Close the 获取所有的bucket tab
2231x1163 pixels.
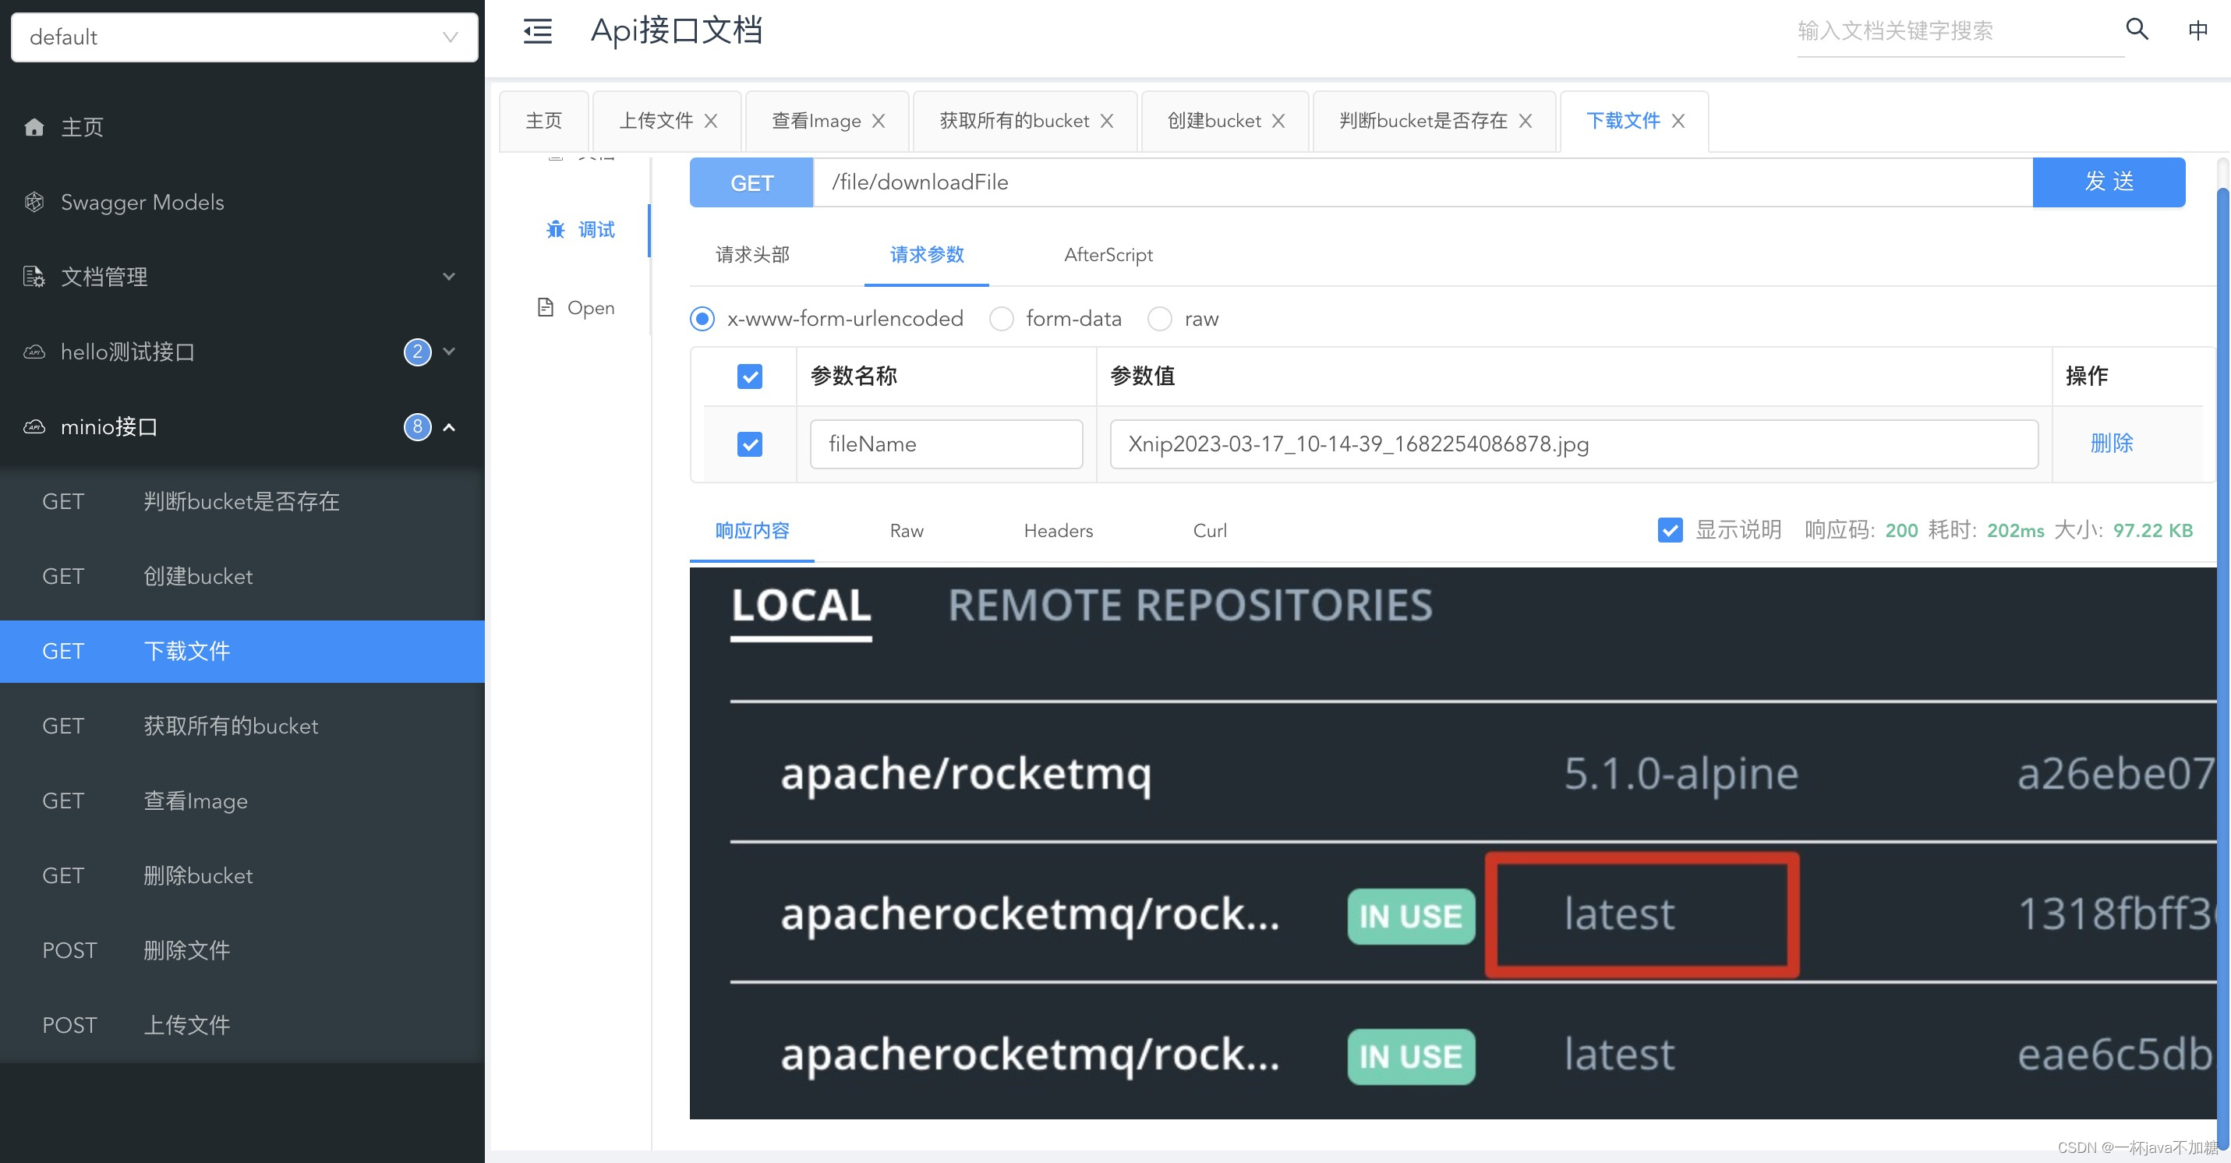pyautogui.click(x=1107, y=122)
